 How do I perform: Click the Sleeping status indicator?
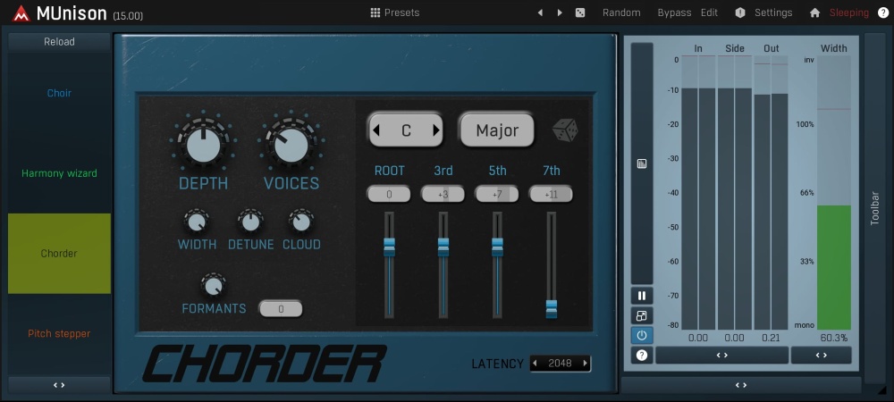tap(849, 13)
